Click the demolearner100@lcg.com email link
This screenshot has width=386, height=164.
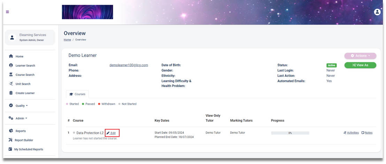(129, 65)
